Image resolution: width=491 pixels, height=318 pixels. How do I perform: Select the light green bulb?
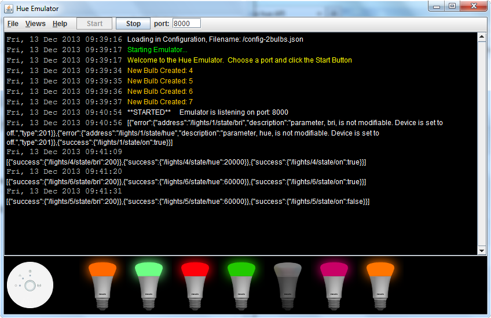click(149, 286)
